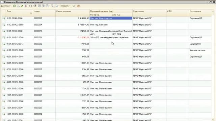Sort by the Дата column header
This screenshot has height=121, width=216.
(19, 13)
